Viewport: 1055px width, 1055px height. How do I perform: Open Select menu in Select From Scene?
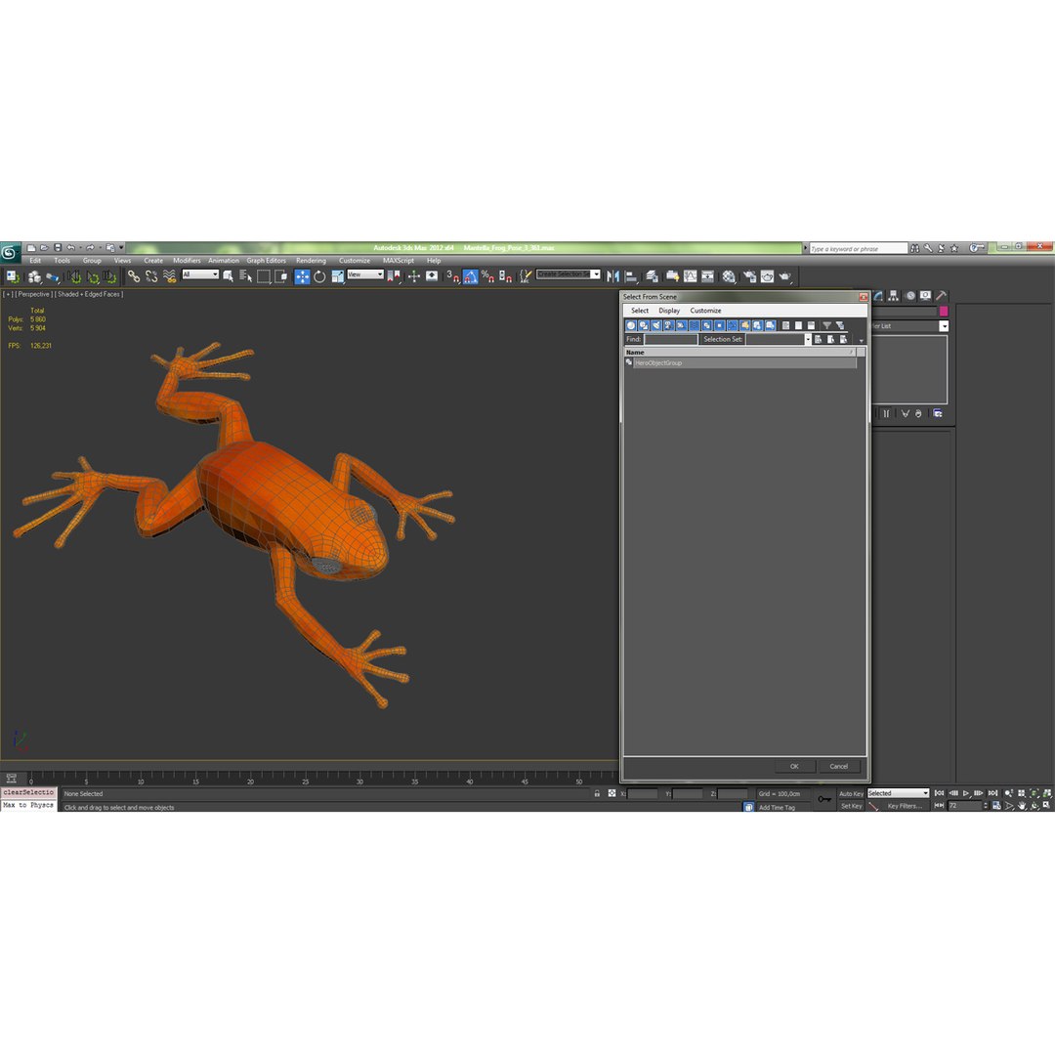click(640, 311)
